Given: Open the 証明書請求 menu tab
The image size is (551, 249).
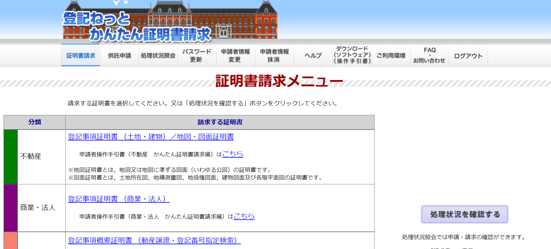Looking at the screenshot, I should point(81,55).
